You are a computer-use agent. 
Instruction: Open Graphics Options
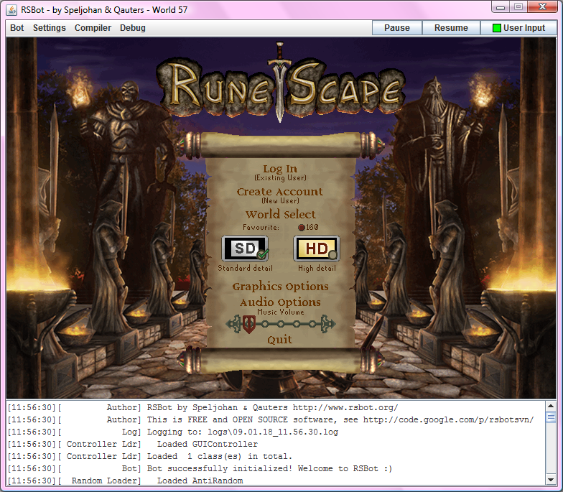point(280,287)
